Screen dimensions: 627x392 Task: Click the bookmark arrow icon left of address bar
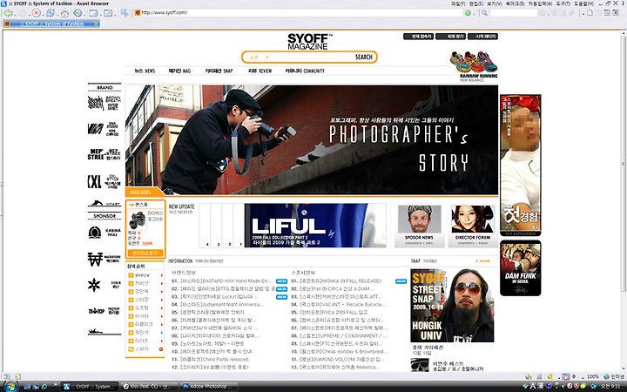tap(125, 13)
